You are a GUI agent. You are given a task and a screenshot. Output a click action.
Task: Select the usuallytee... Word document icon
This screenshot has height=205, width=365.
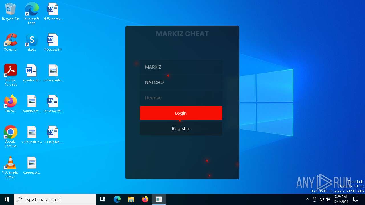[x=53, y=135]
